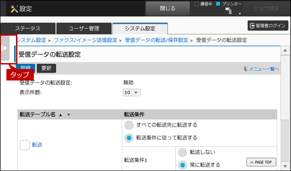The height and width of the screenshot is (171, 291).
Task: Select 転送しない radio for 転送条件1
Action: point(183,152)
